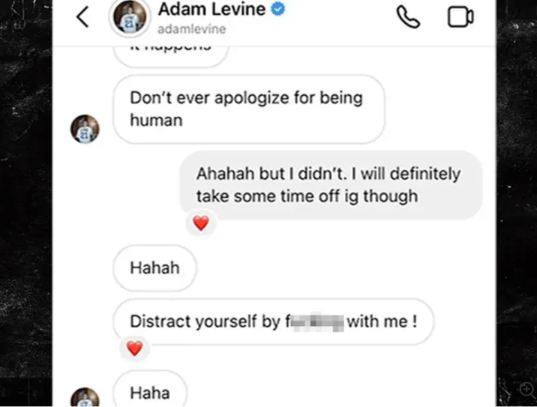Select the 'Hahah' message bubble
The height and width of the screenshot is (407, 537).
[155, 268]
